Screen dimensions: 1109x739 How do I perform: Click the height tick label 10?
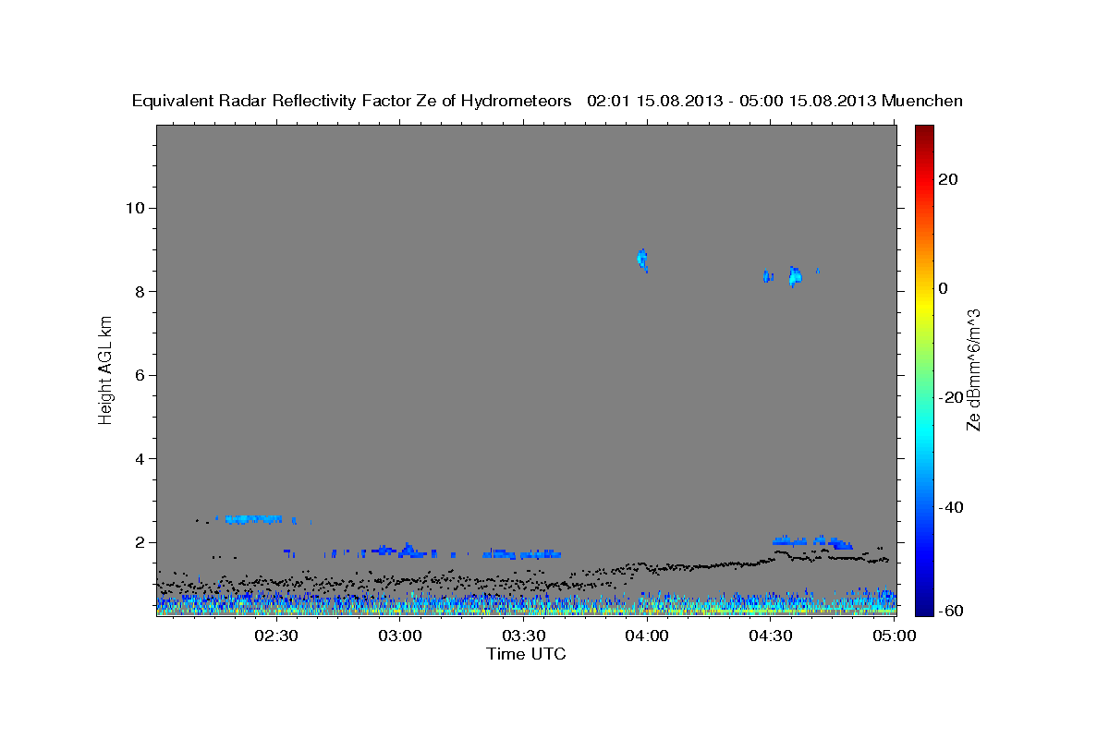tap(134, 208)
